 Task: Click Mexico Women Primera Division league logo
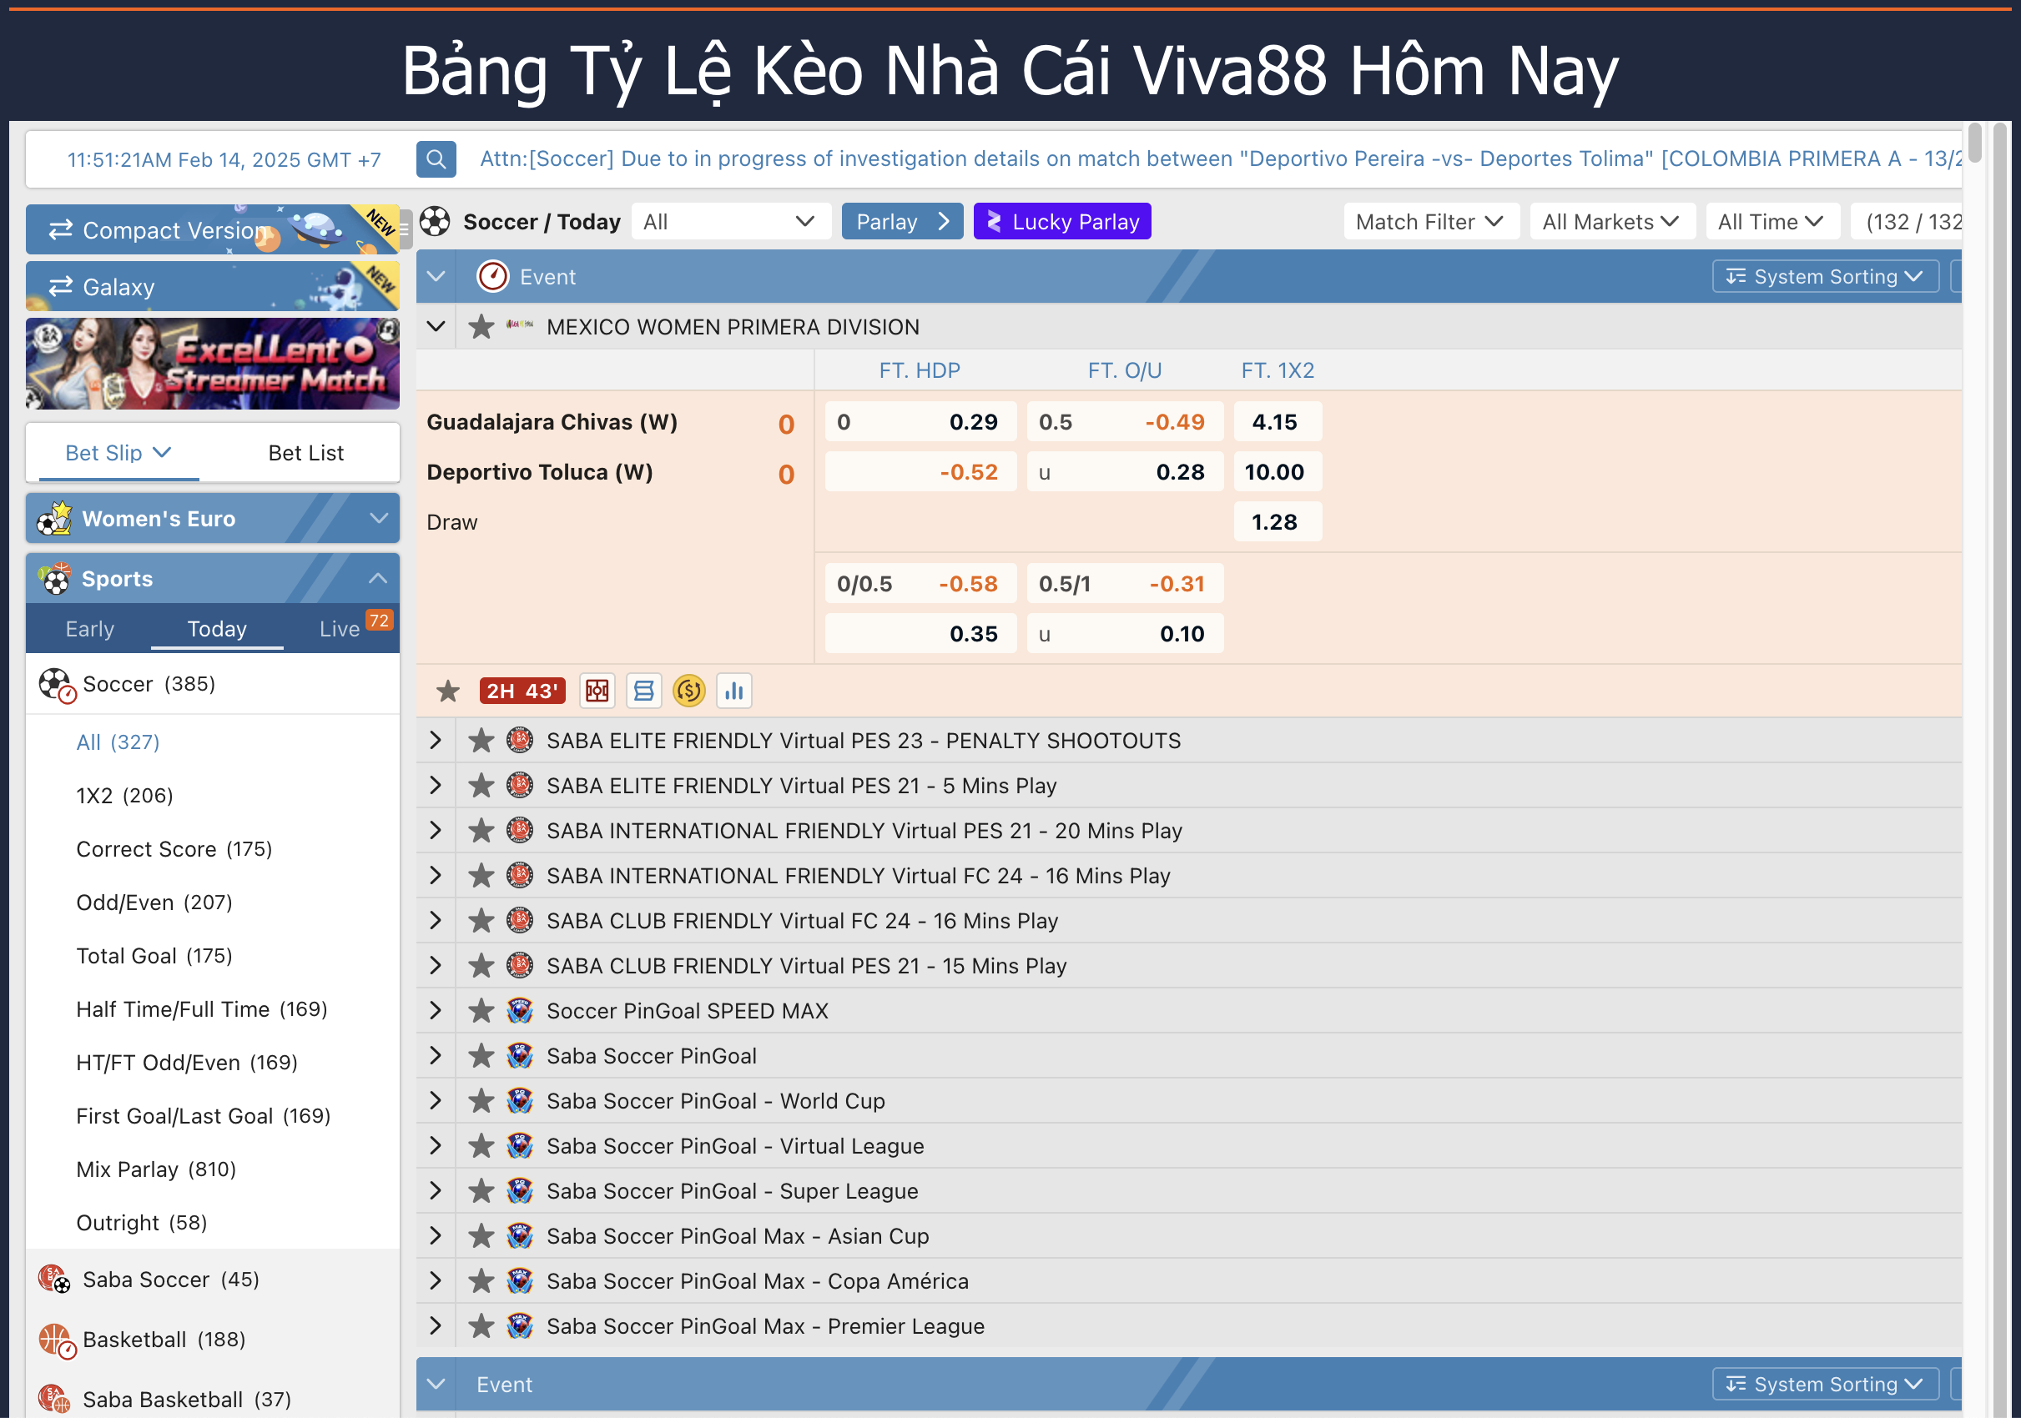(520, 325)
